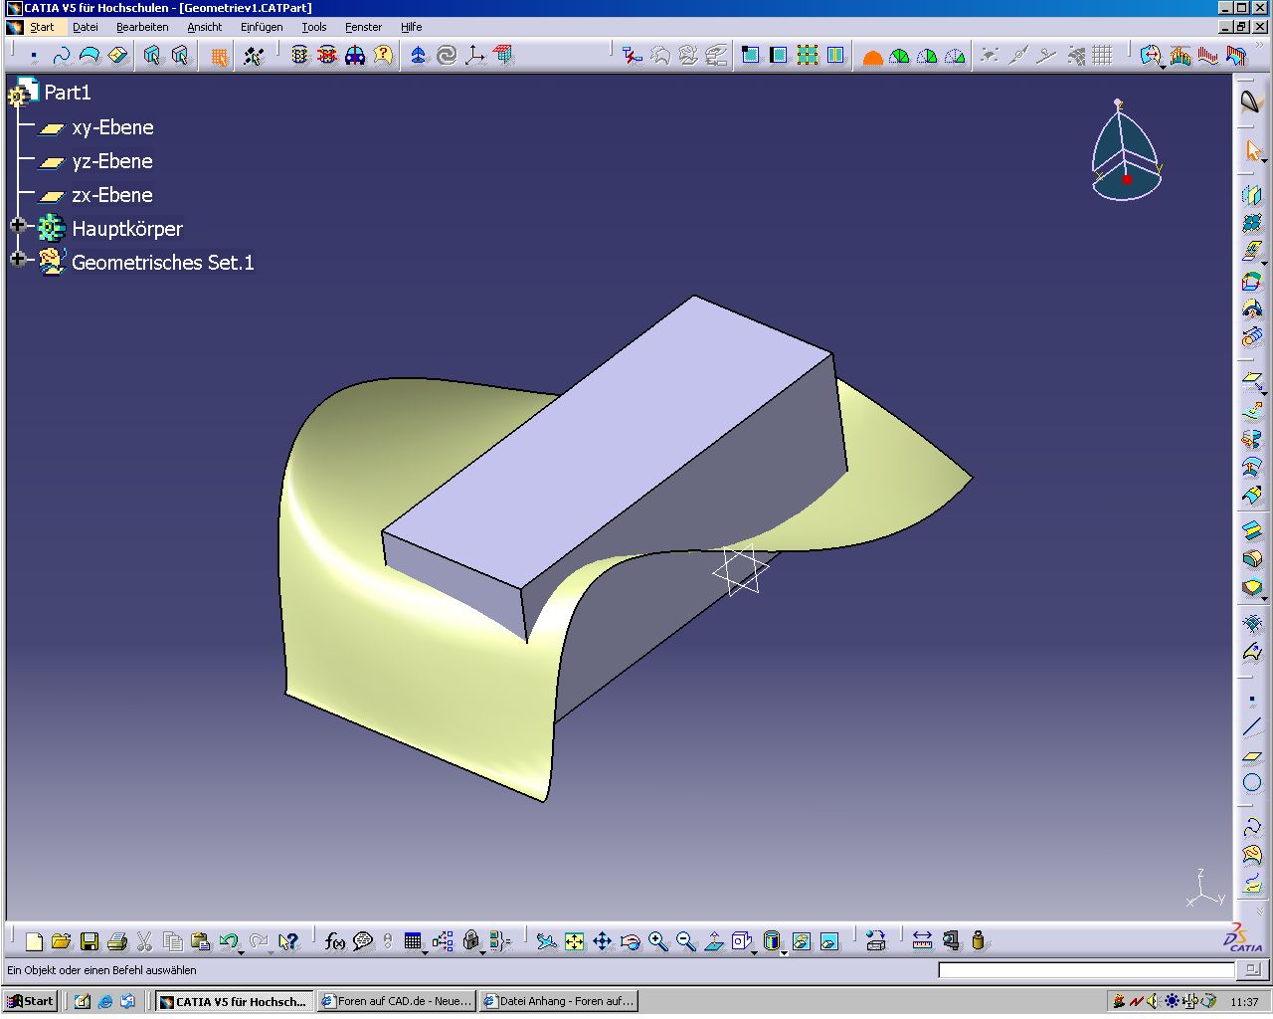The width and height of the screenshot is (1273, 1019).
Task: Click the orange half-disc analysis icon
Action: [873, 57]
